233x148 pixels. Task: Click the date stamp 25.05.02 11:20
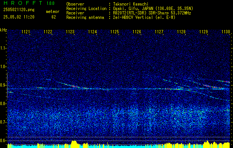pyautogui.click(x=19, y=17)
